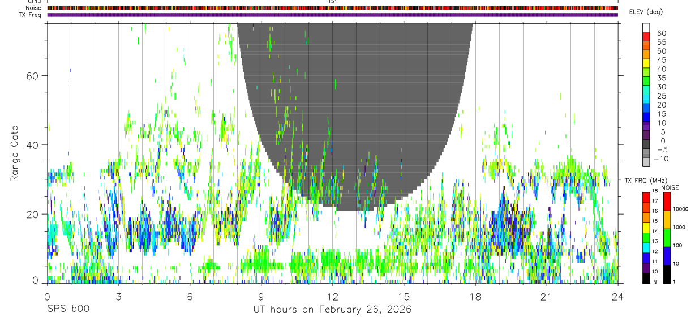
Task: Pick the green segment of the NOISE color bar
Action: point(667,238)
